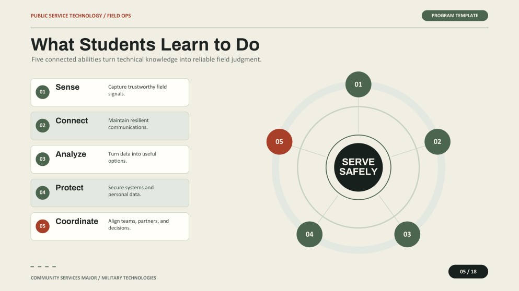Click the red 05 node on the diagram

point(279,142)
